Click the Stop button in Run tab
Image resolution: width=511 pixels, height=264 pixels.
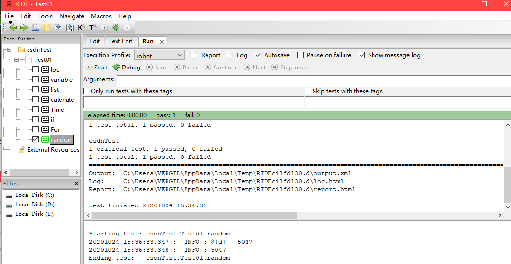157,68
